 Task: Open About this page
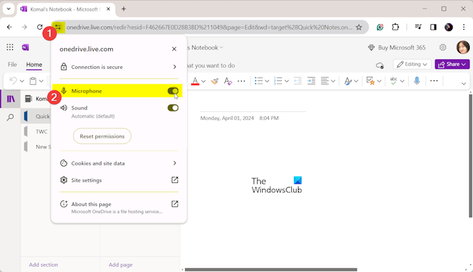[119, 207]
